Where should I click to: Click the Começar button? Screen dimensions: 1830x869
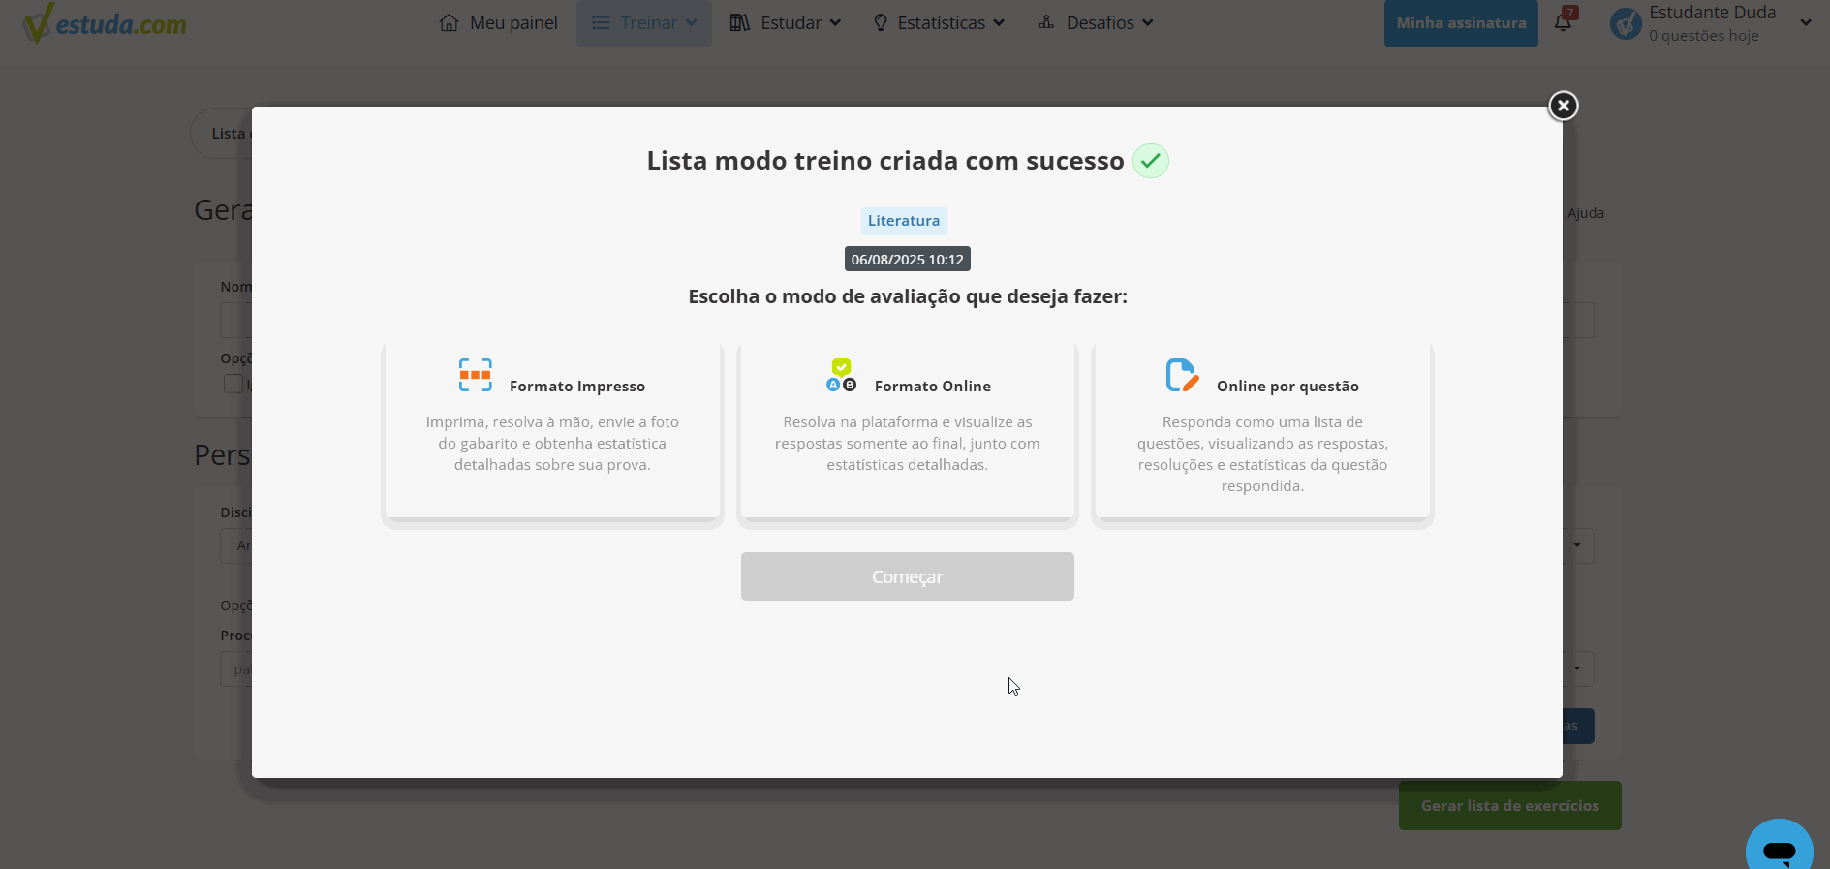(908, 576)
